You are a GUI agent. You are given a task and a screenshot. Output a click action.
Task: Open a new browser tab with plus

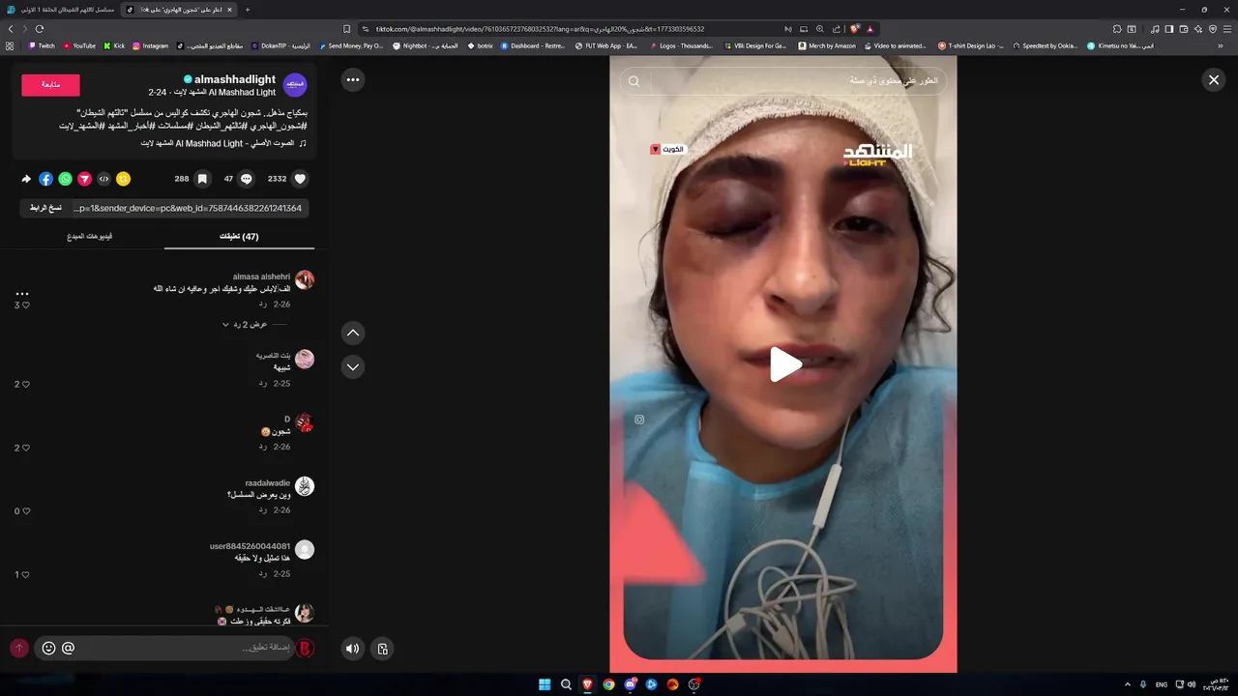[248, 10]
